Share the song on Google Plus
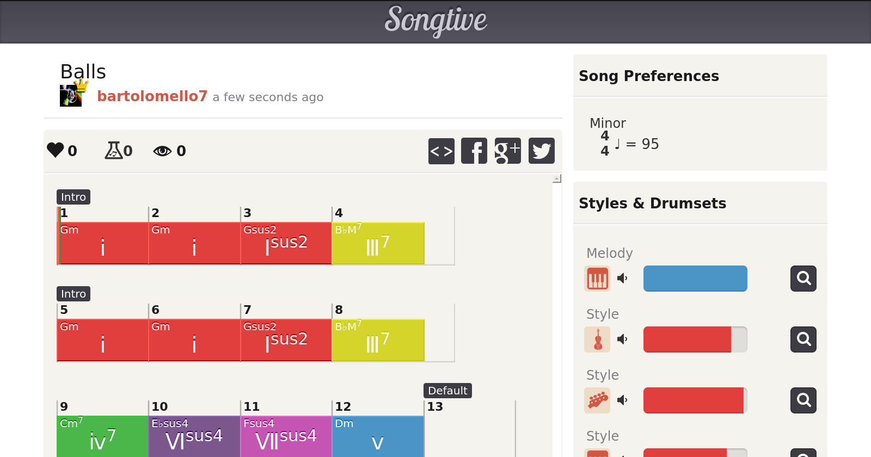Screen dimensions: 871x457 pyautogui.click(x=507, y=151)
